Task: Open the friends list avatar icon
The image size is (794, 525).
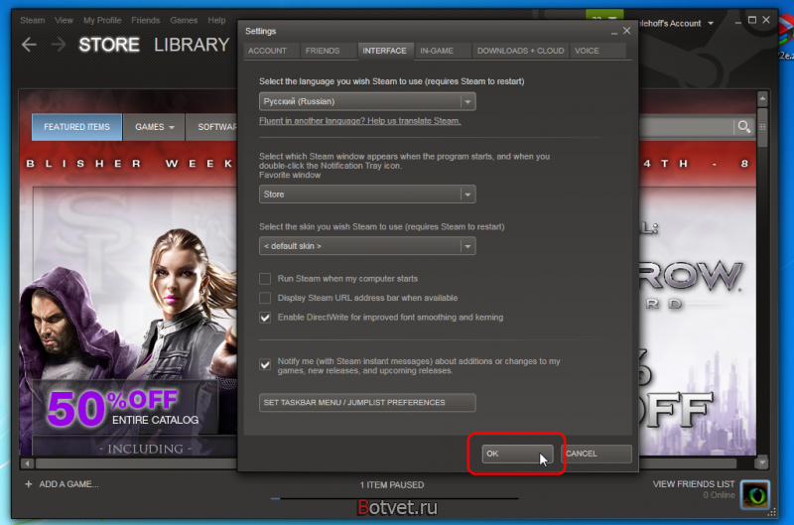Action: tap(755, 494)
